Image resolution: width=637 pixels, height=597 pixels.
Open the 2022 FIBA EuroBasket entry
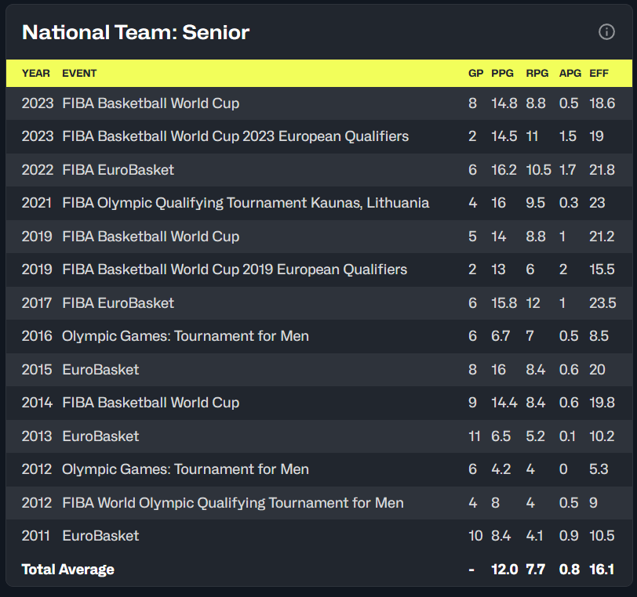118,170
